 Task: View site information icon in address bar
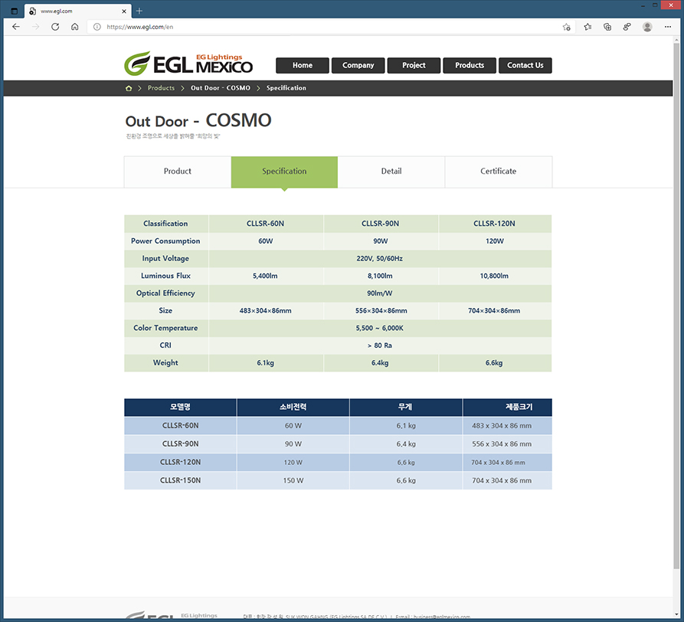(x=97, y=26)
